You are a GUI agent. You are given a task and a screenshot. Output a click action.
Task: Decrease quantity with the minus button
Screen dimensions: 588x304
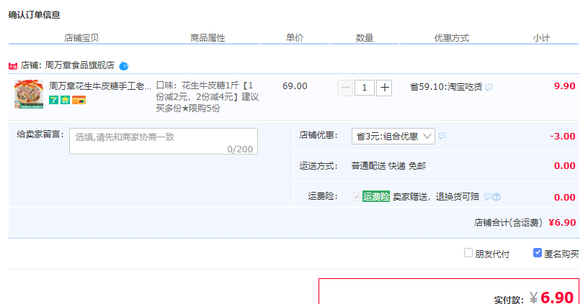click(345, 88)
